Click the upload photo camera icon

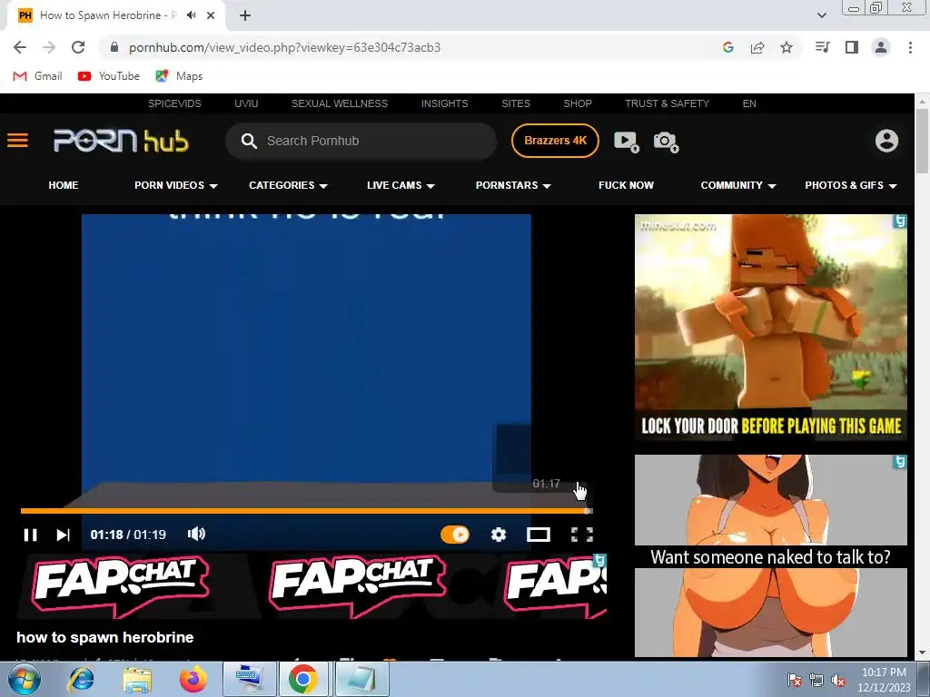666,142
